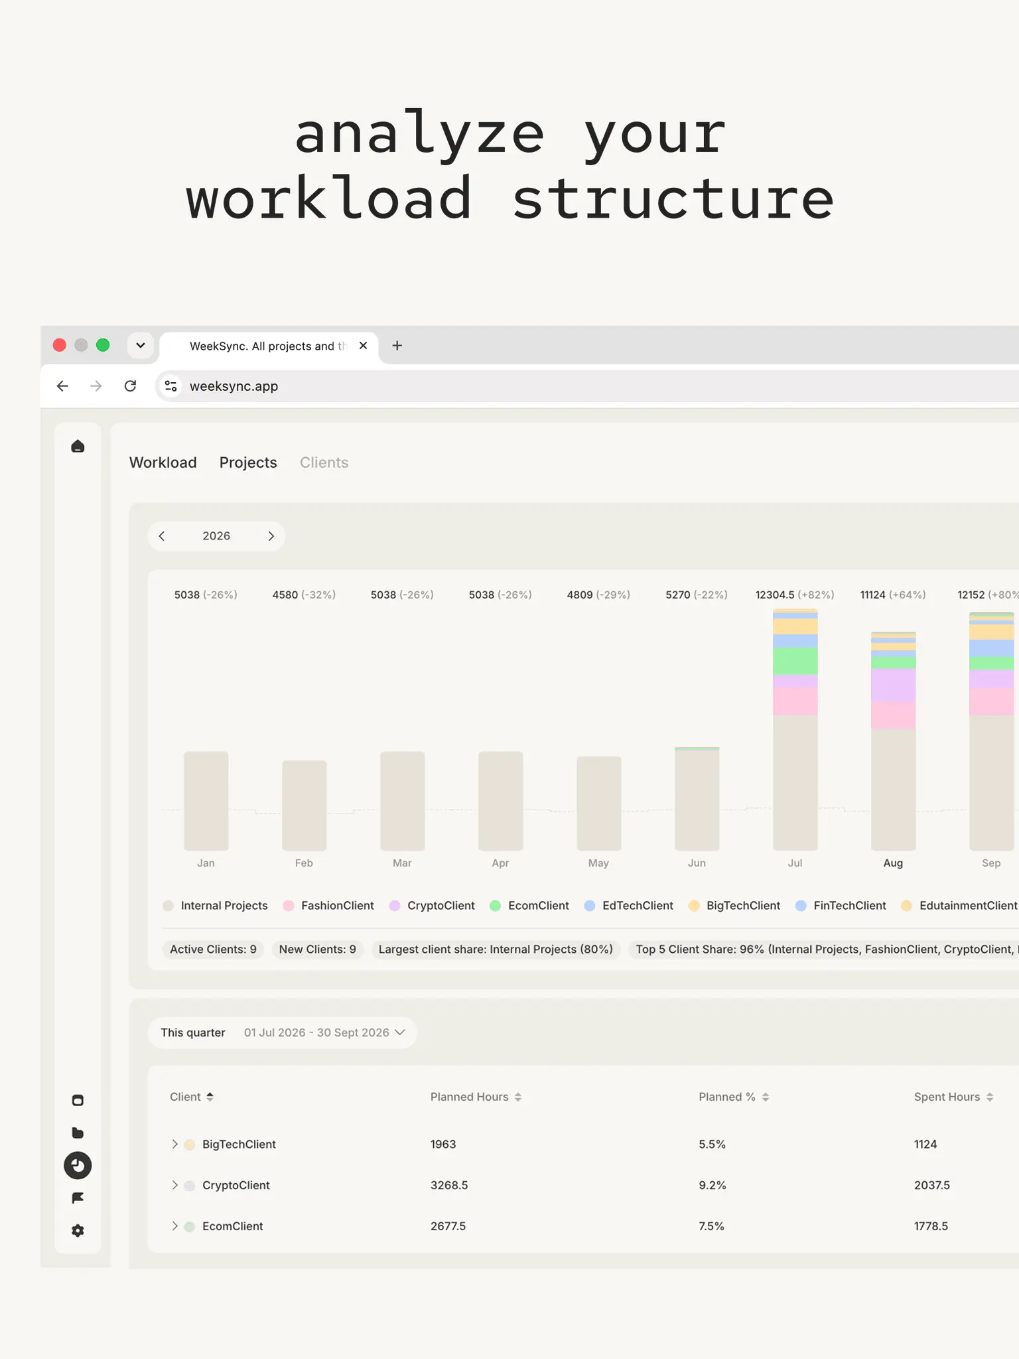Screen dimensions: 1019x1359
Task: Click the EcomClient color dot in table
Action: (190, 1227)
